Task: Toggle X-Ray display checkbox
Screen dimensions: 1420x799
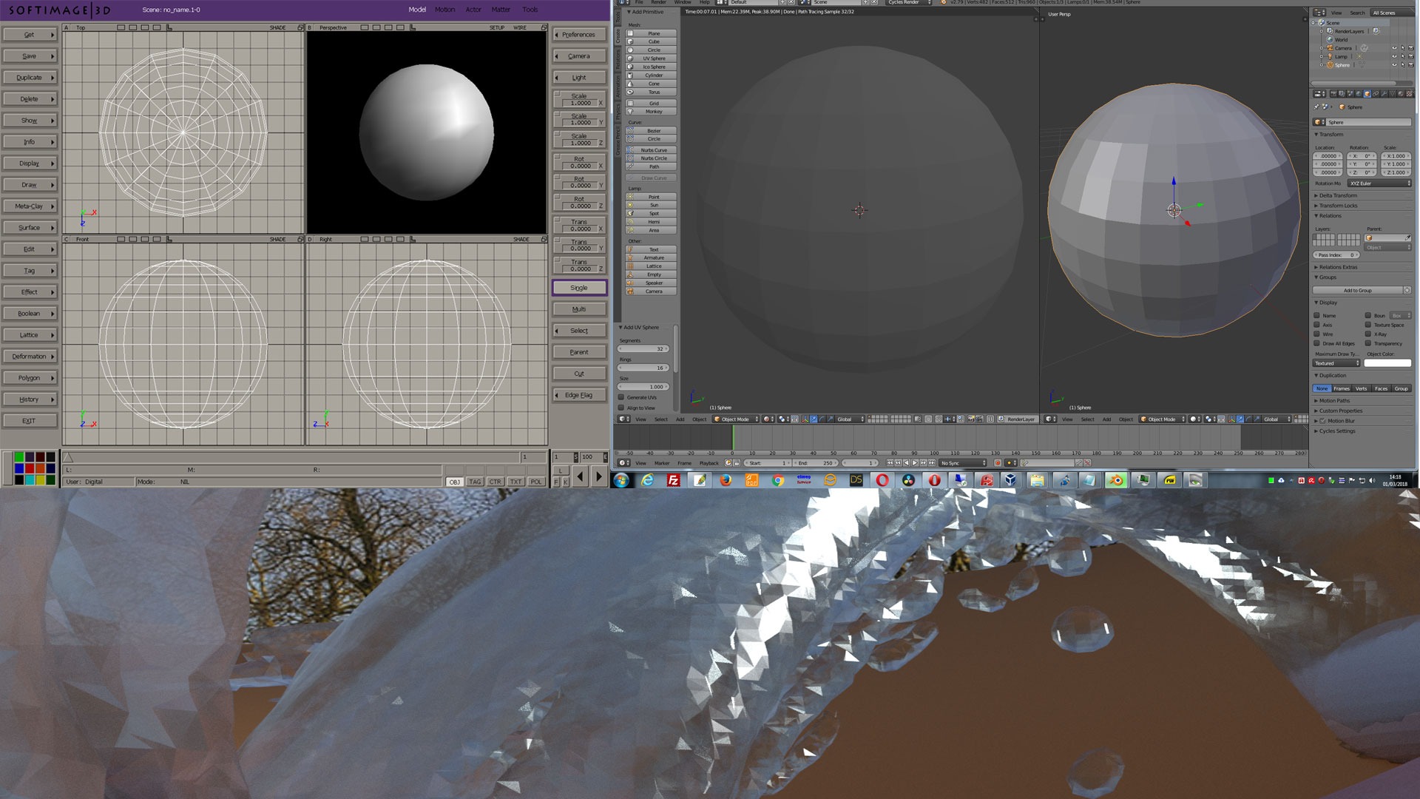Action: click(1367, 334)
